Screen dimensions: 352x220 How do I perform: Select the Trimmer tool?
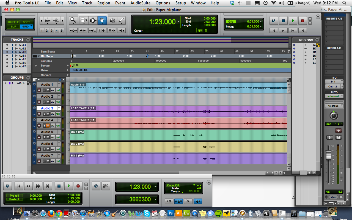(84, 20)
